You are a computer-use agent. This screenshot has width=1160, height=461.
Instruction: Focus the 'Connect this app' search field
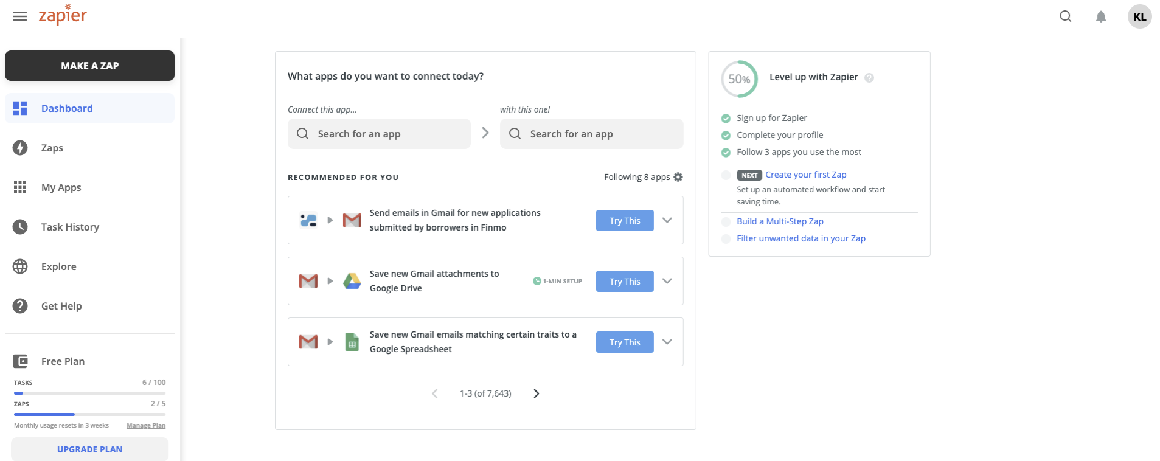pyautogui.click(x=379, y=134)
